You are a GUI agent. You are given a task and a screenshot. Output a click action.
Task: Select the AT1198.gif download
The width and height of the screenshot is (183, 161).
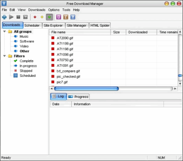pyautogui.click(x=65, y=49)
